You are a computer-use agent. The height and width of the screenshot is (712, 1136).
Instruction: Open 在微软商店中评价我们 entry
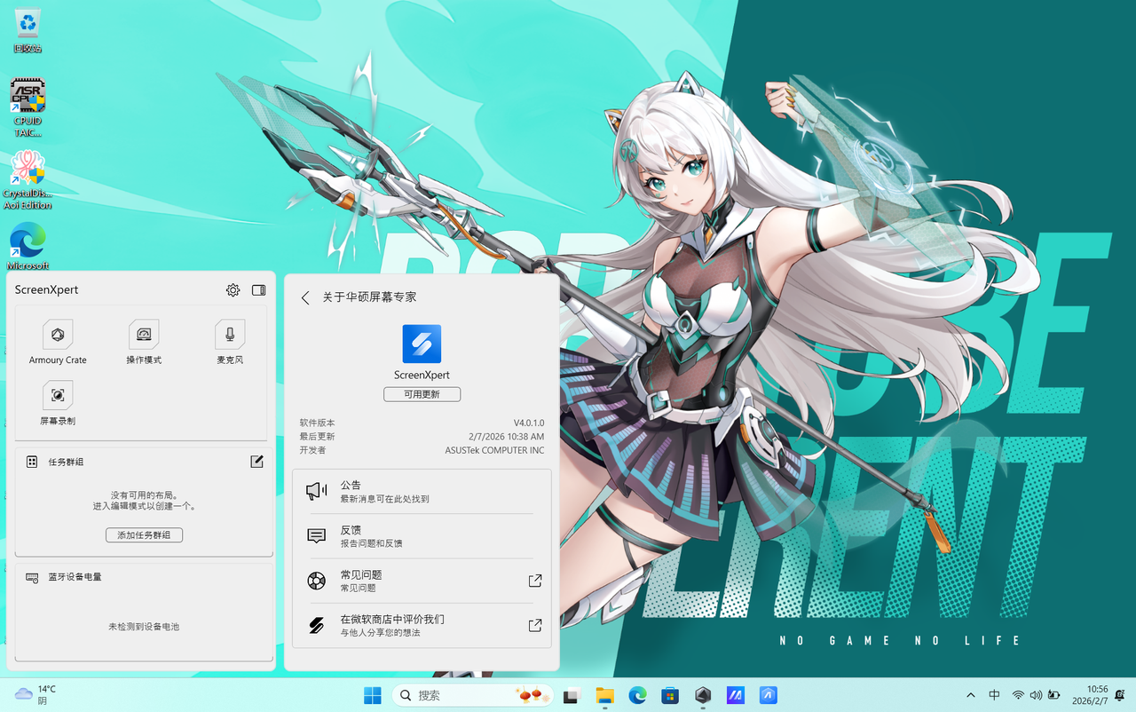click(422, 625)
